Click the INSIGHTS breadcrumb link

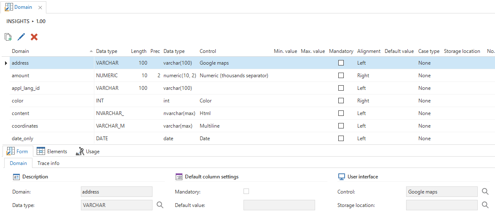click(x=18, y=21)
